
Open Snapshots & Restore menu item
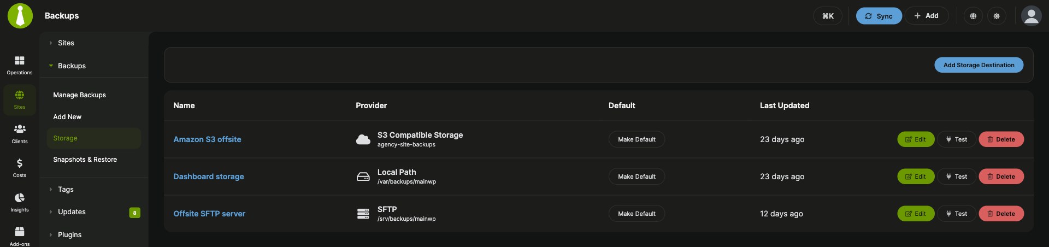click(85, 160)
